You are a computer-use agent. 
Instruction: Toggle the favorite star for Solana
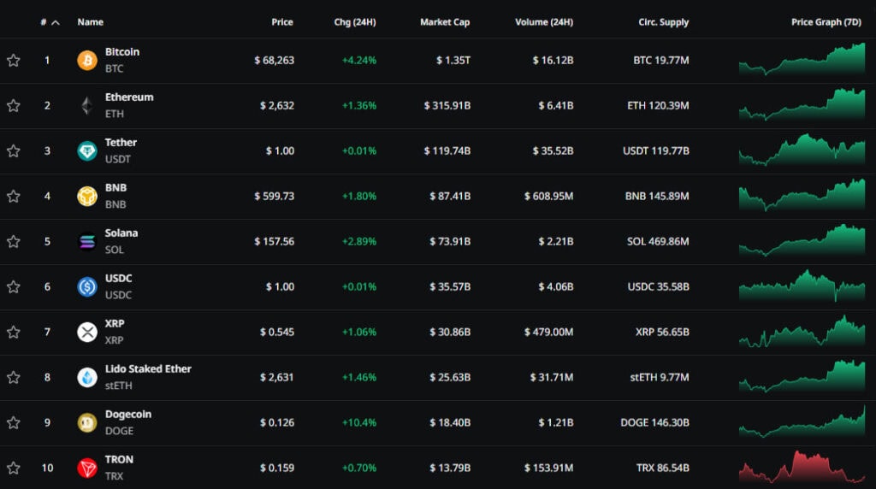pyautogui.click(x=14, y=242)
